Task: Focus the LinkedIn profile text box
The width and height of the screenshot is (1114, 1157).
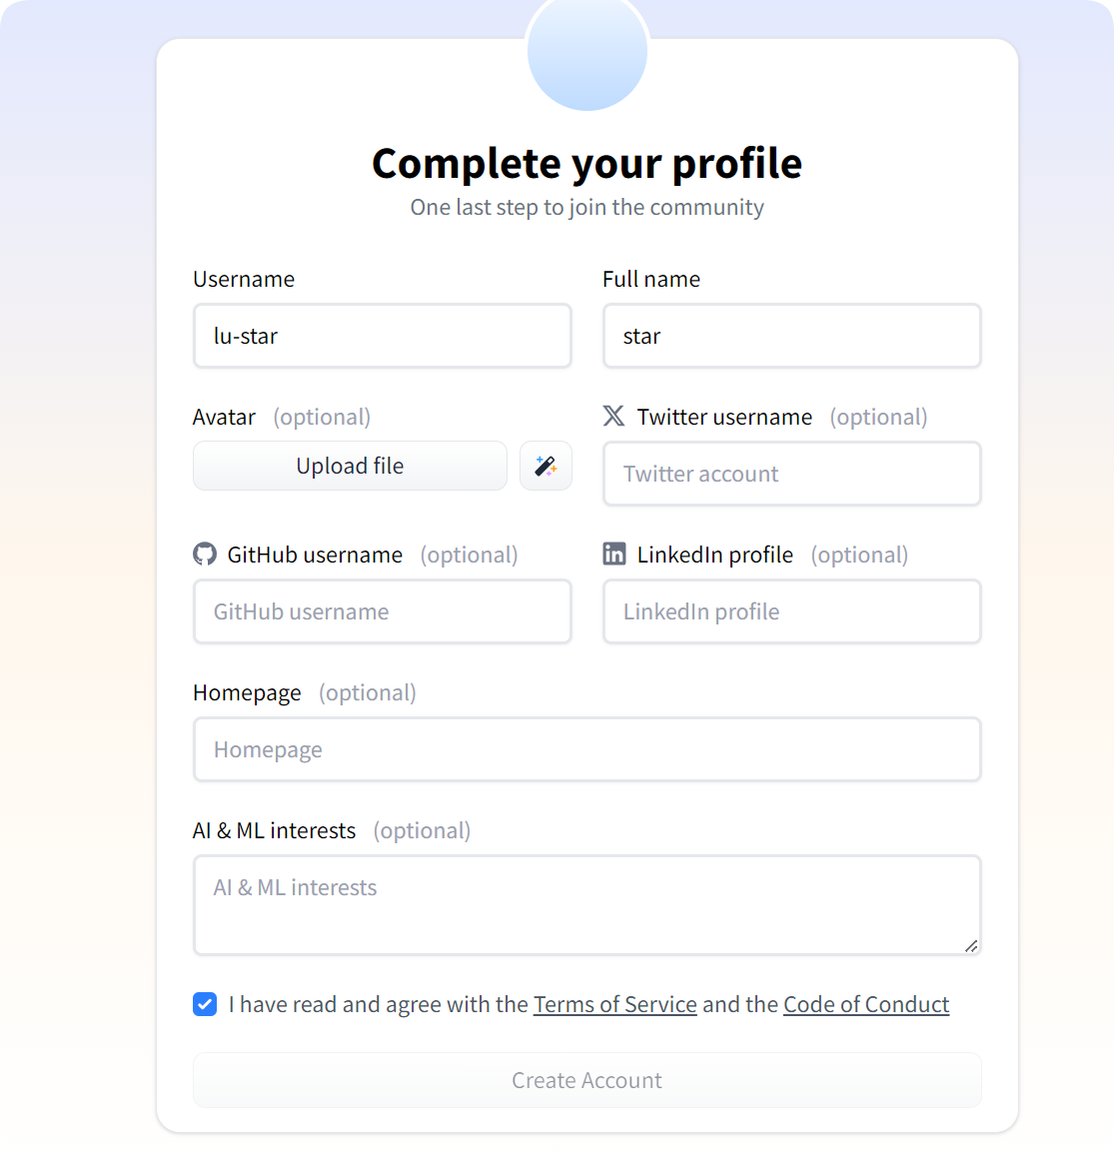Action: point(791,611)
